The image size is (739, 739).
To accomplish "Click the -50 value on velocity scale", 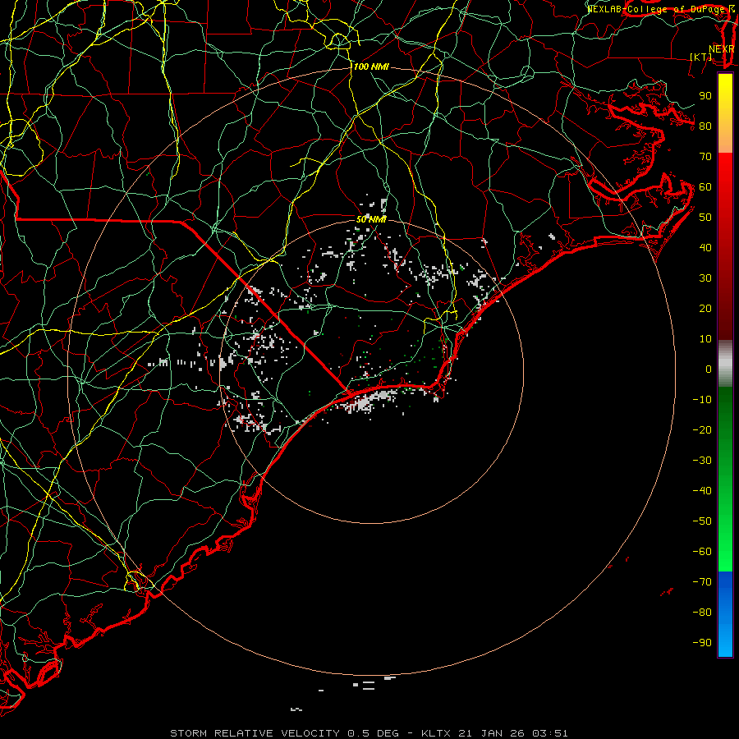I will [702, 521].
